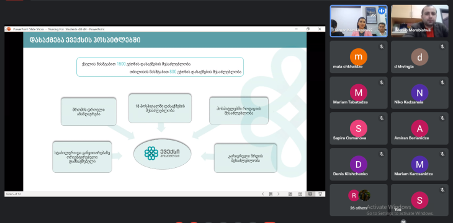
Task: Select Tamar's video tile with blue border
Action: tap(359, 21)
